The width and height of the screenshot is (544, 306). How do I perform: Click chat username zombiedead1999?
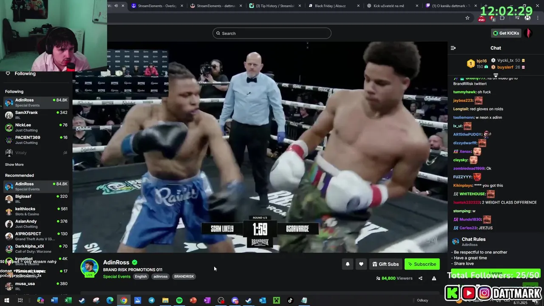(x=469, y=168)
